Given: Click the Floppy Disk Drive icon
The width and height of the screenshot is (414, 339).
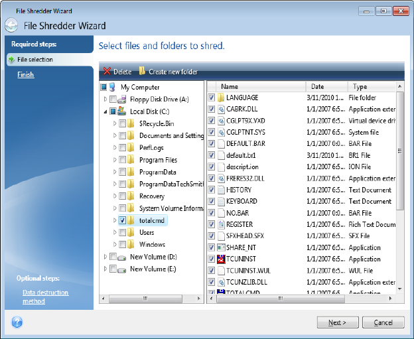Looking at the screenshot, I should point(121,100).
